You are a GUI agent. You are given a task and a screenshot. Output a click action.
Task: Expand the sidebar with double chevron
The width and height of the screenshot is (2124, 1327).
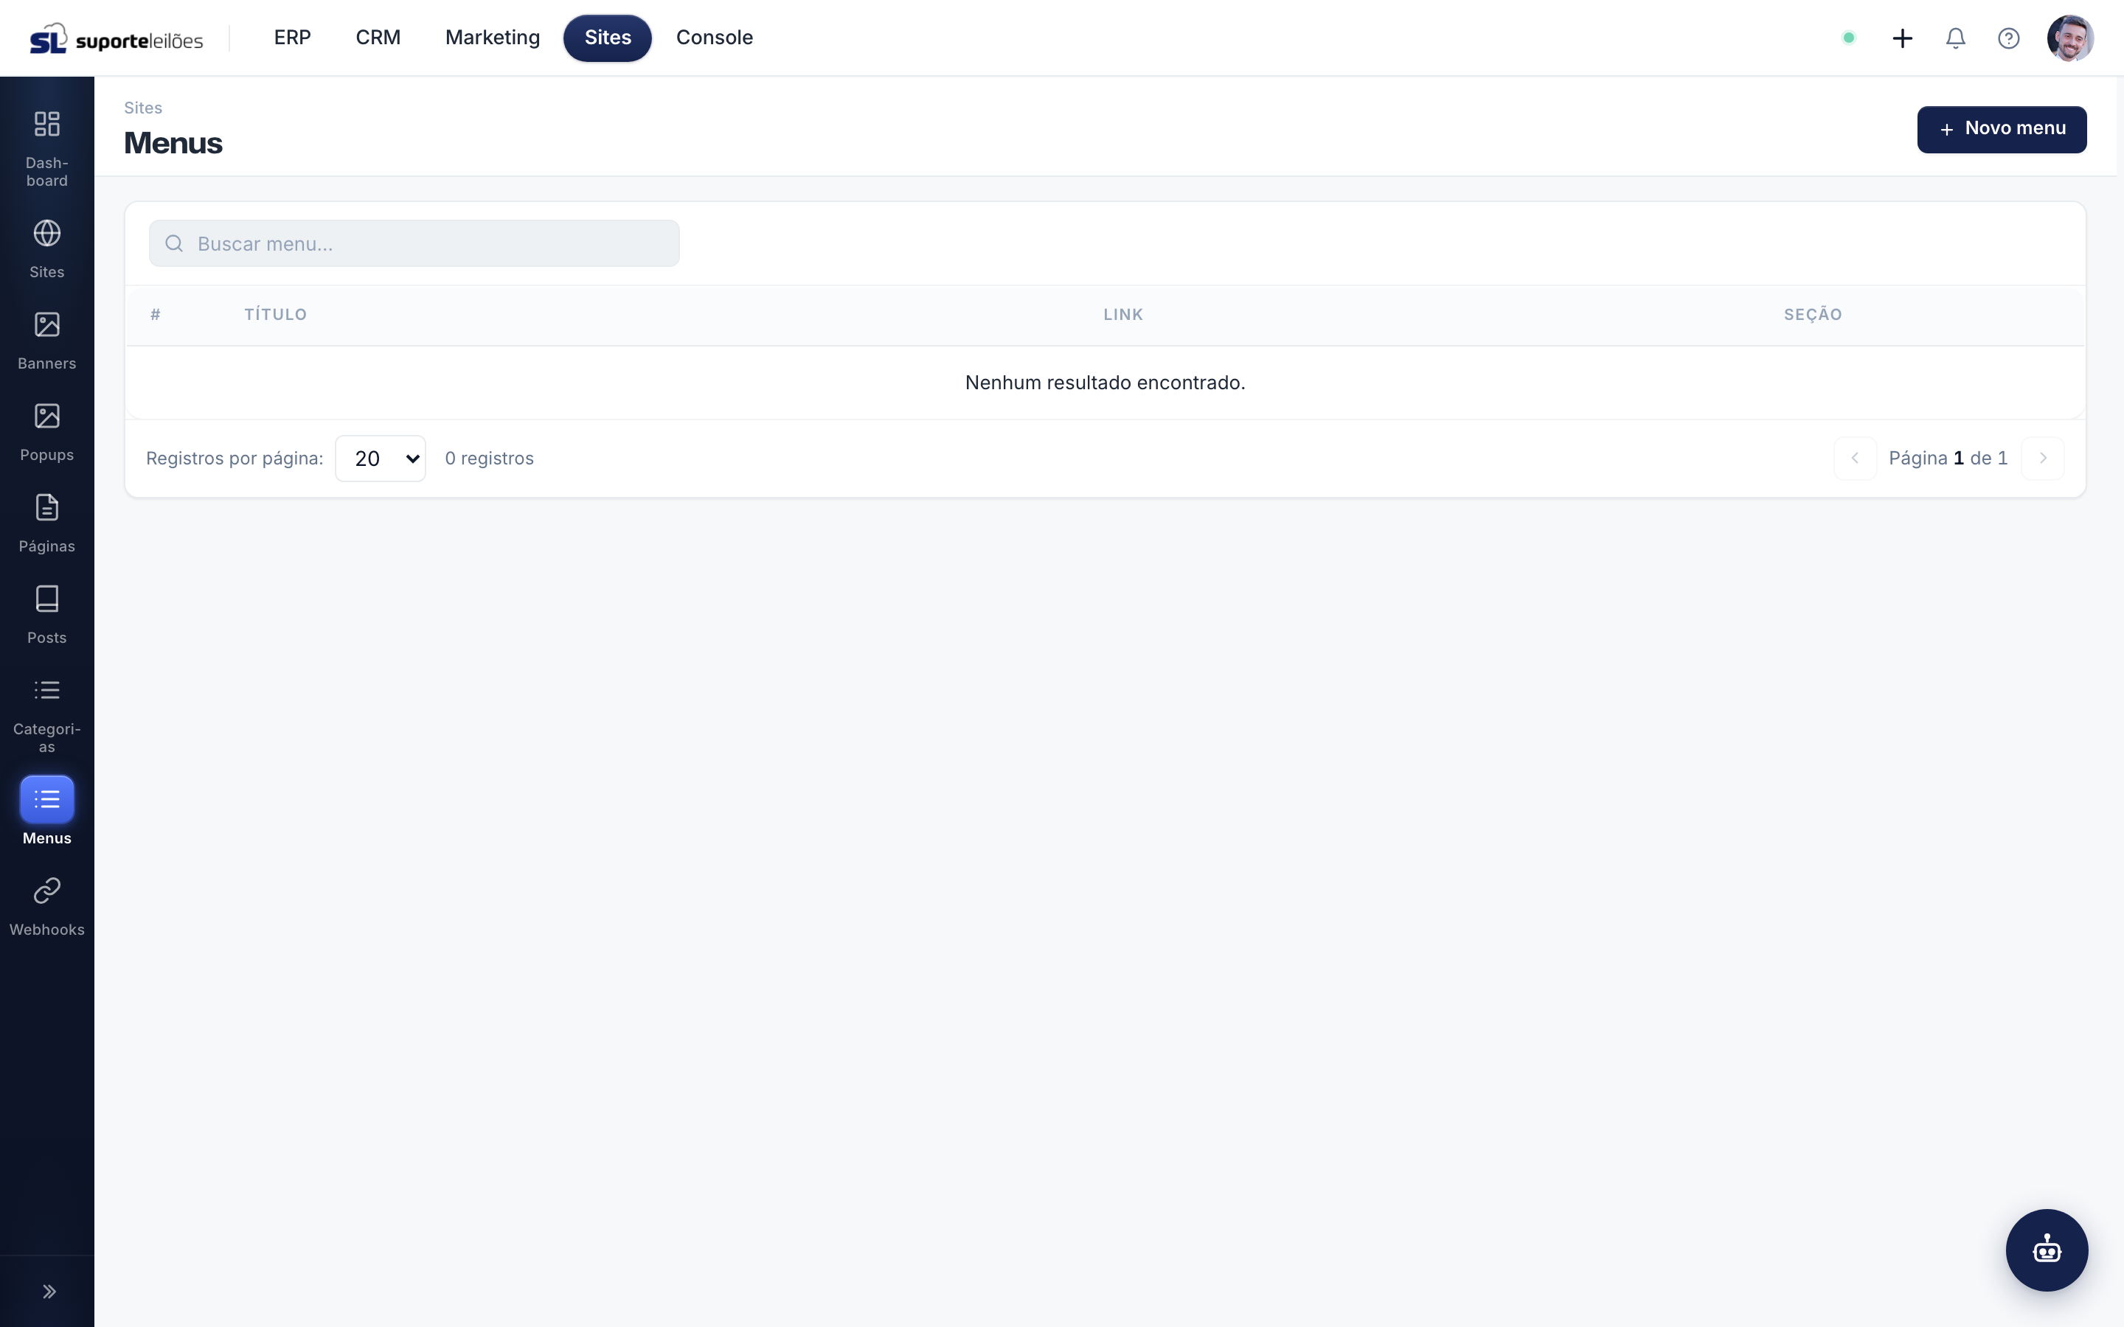click(49, 1291)
